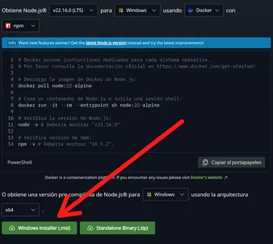The width and height of the screenshot is (273, 244).
Task: Open the v22.16.0 (LTS) version dropdown
Action: click(74, 10)
